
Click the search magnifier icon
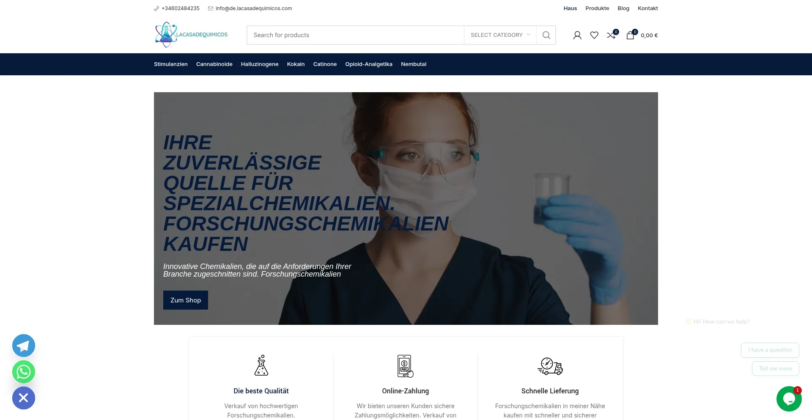pos(546,35)
